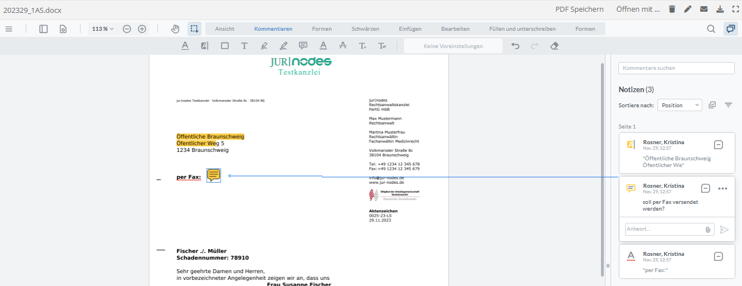The image size is (742, 286).
Task: Open more options on the fax comment
Action: [x=722, y=188]
